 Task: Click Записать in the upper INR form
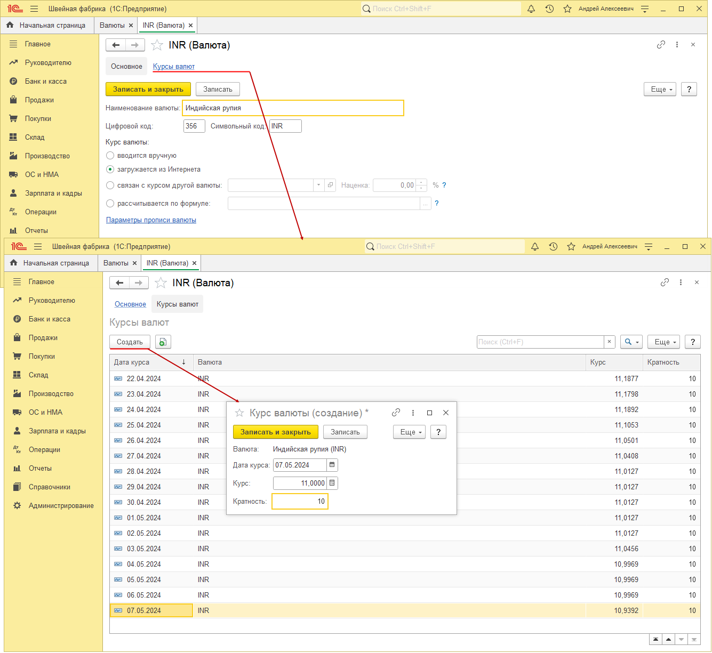coord(218,89)
